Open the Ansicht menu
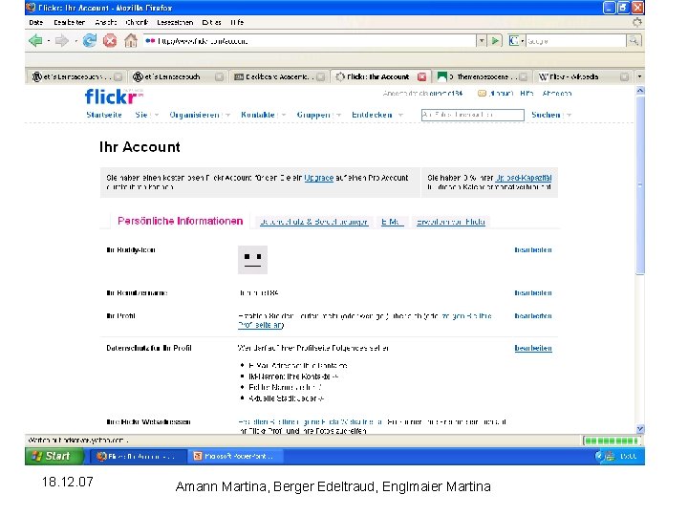Viewport: 688px width, 516px height. click(106, 22)
